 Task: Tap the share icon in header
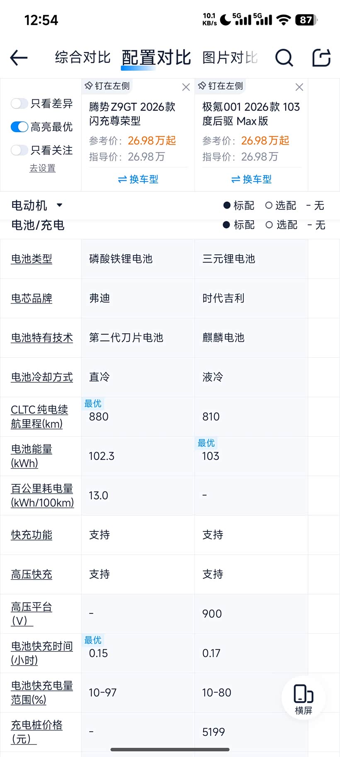tap(321, 58)
